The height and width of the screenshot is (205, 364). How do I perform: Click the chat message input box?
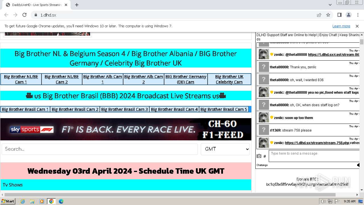(314, 156)
